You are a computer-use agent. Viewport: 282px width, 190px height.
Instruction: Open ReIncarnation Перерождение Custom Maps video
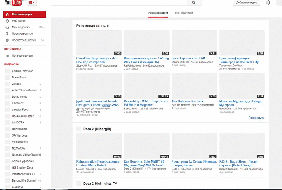pos(99,164)
